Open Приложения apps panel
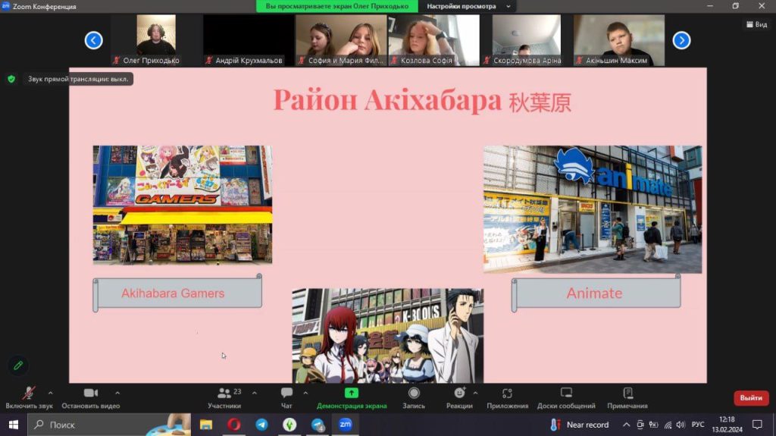Image resolution: width=776 pixels, height=436 pixels. pyautogui.click(x=507, y=398)
